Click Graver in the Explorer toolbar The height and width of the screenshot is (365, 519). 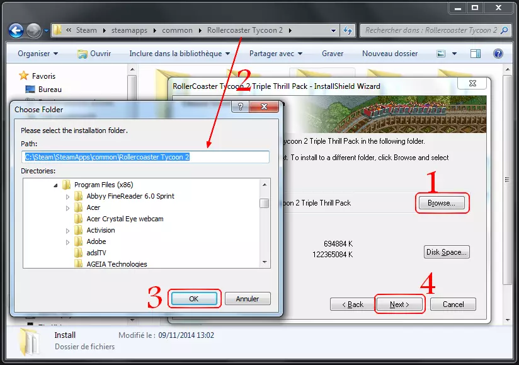click(x=333, y=54)
